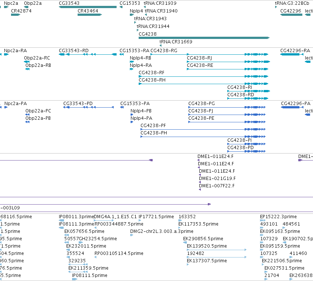Open transcript CG4238-RG
313x281 pixels.
pyautogui.click(x=209, y=54)
